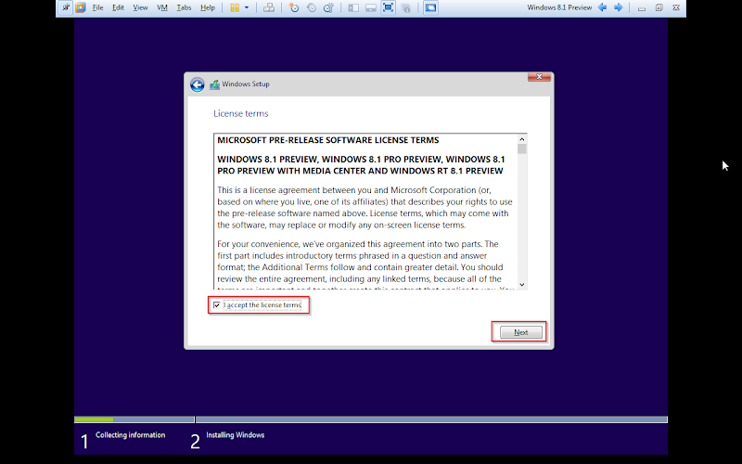The height and width of the screenshot is (464, 742).
Task: Click the license scrollbar thumb
Action: pyautogui.click(x=522, y=149)
